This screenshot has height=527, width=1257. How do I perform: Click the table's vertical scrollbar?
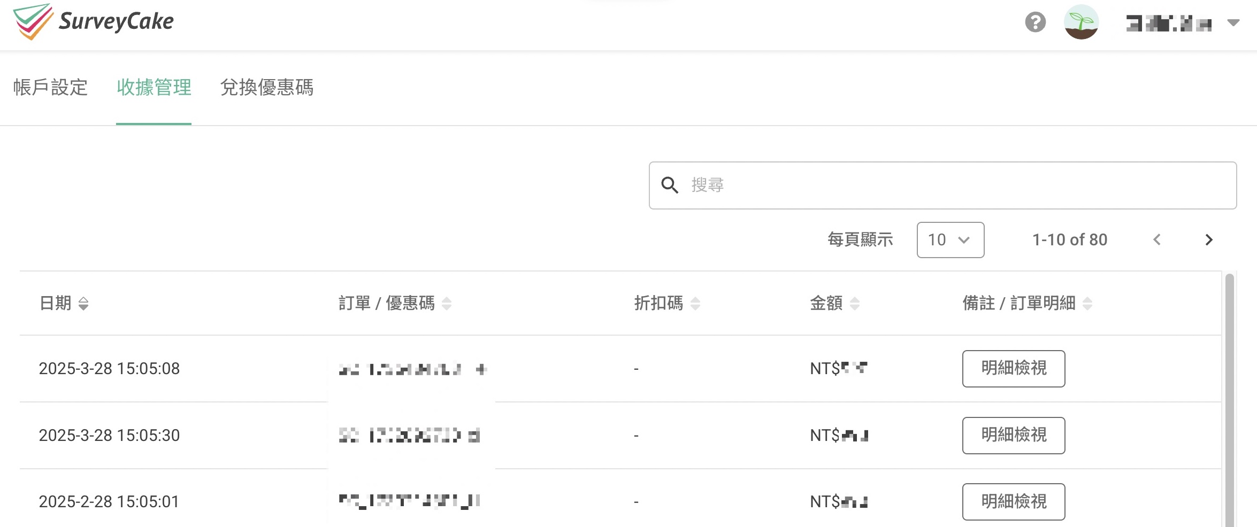[1229, 401]
